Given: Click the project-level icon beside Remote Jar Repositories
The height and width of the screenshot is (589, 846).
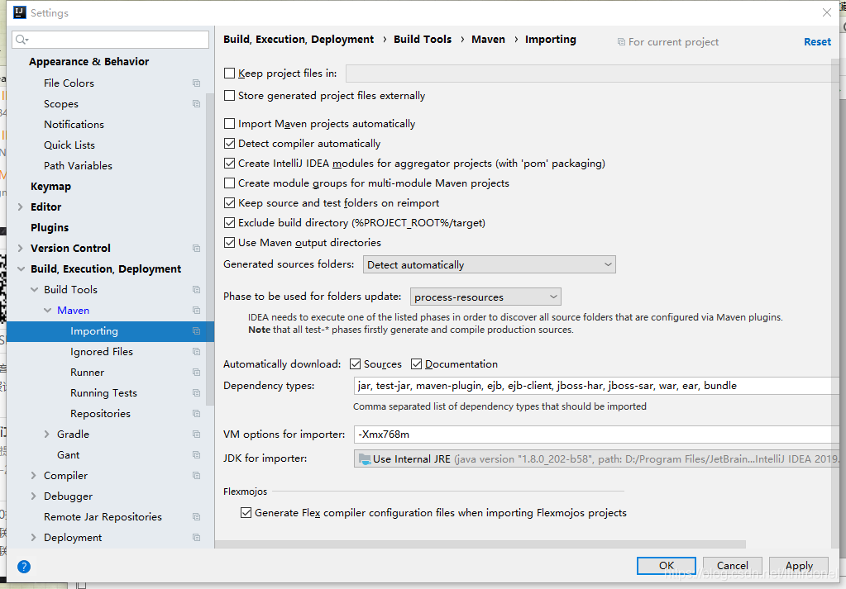Looking at the screenshot, I should (196, 517).
